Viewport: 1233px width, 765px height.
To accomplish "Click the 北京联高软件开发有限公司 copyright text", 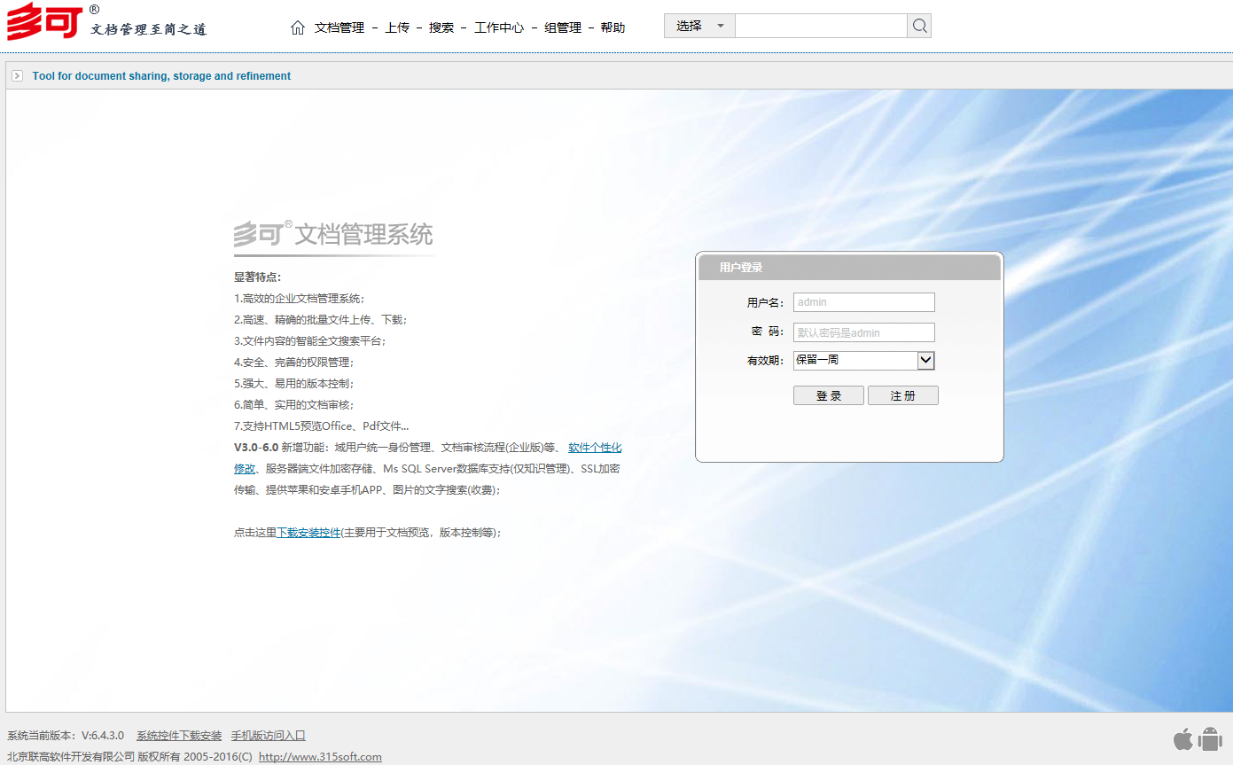I will [x=129, y=757].
